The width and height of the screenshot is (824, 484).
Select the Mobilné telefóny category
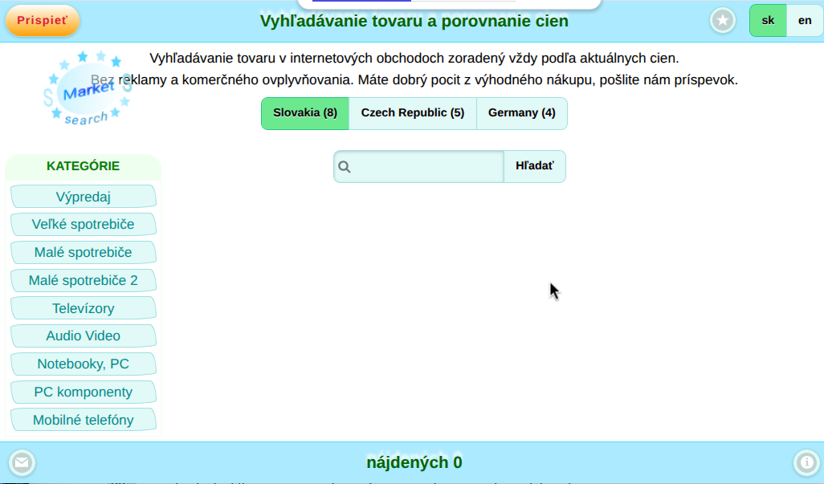pyautogui.click(x=84, y=419)
